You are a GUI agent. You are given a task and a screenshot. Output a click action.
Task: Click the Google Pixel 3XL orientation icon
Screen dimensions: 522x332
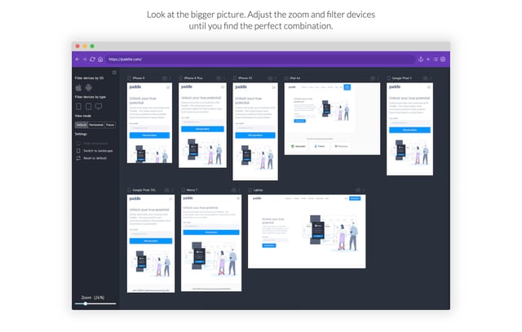(x=129, y=190)
